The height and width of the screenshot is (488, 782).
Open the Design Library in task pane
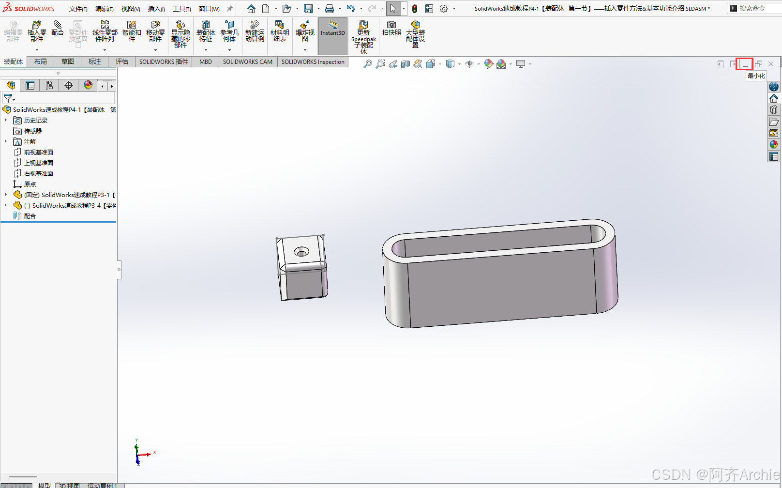tap(774, 110)
